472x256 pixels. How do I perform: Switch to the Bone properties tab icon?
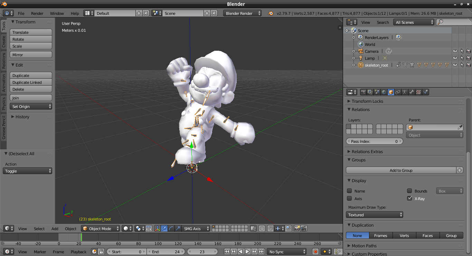click(412, 92)
